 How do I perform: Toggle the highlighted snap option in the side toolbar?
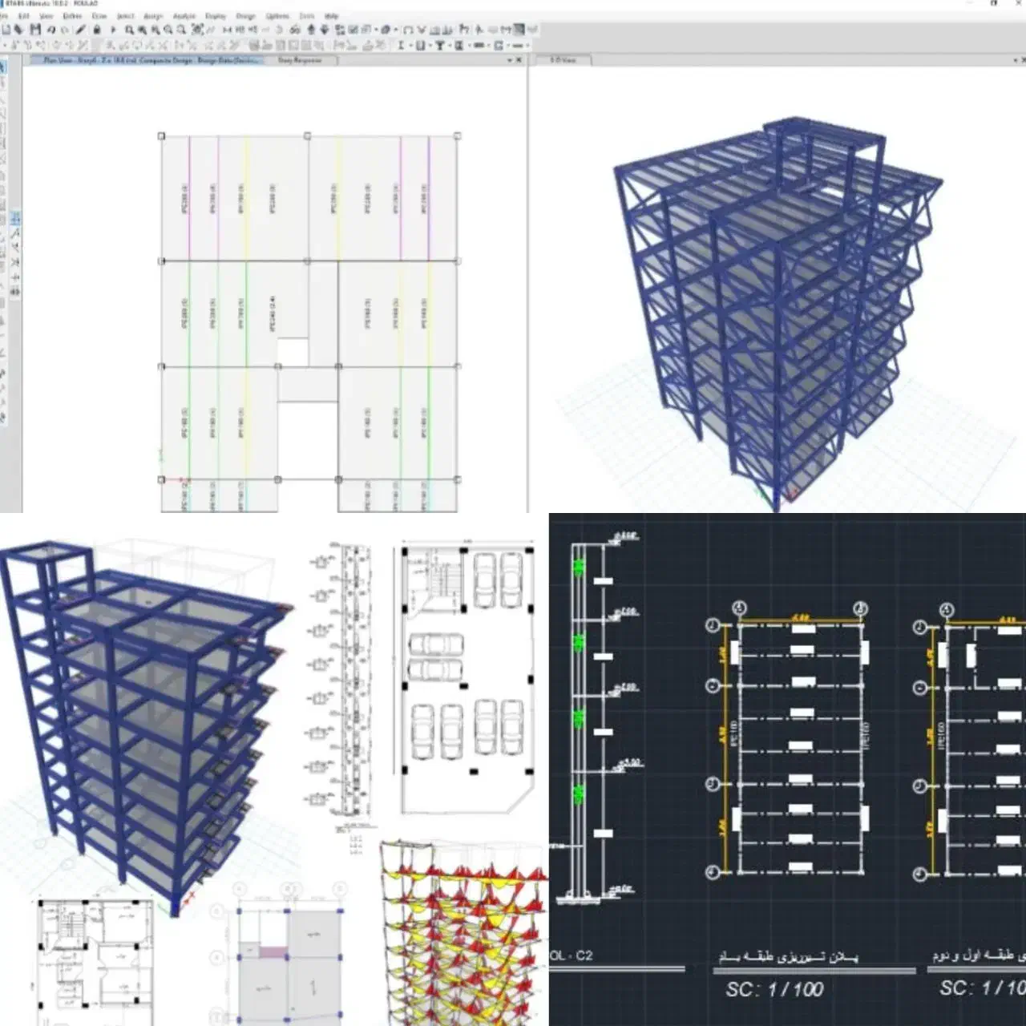pos(15,219)
